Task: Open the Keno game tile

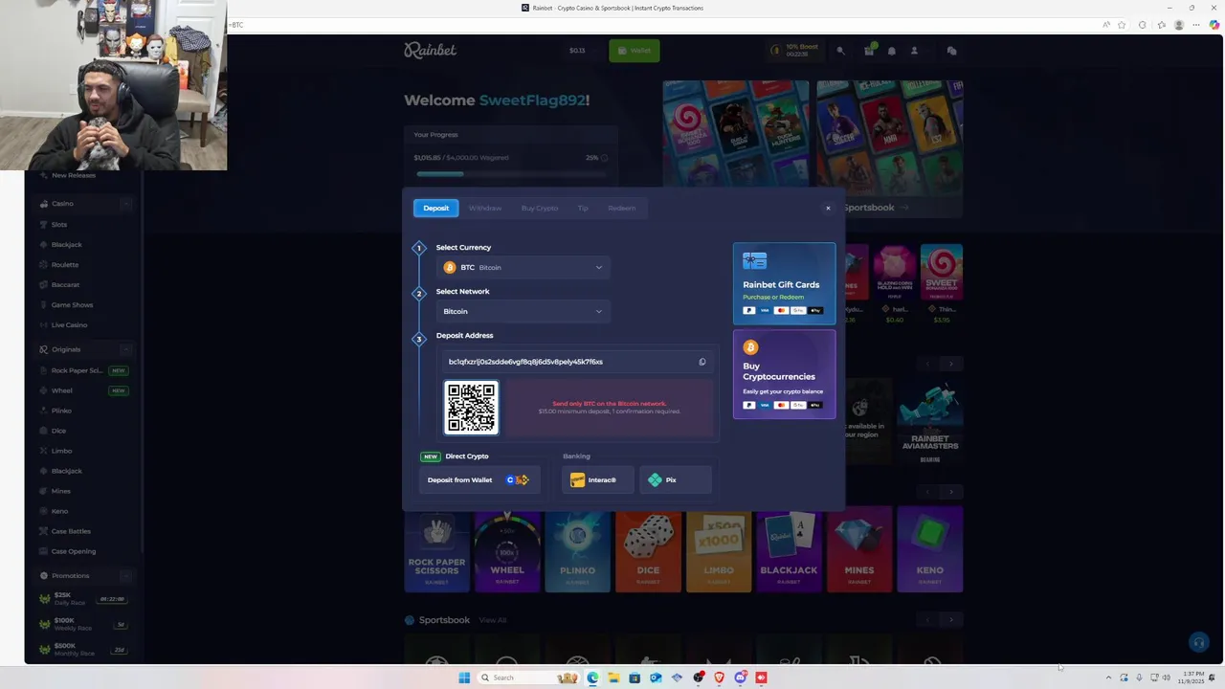Action: pos(930,552)
